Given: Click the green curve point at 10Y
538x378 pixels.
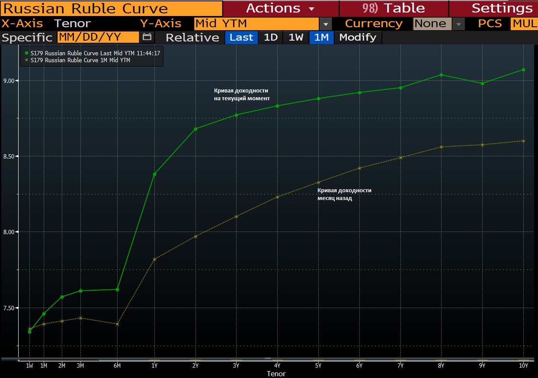Looking at the screenshot, I should [523, 70].
